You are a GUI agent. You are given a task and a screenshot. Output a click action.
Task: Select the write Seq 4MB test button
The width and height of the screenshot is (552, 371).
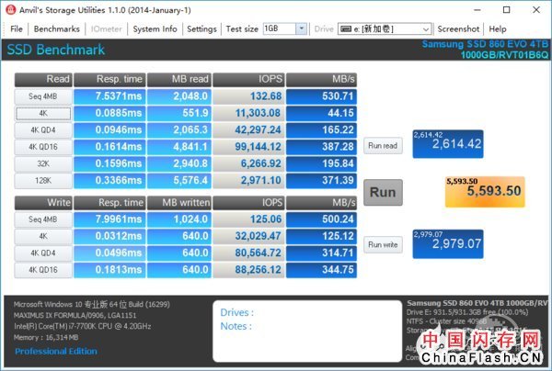[43, 219]
